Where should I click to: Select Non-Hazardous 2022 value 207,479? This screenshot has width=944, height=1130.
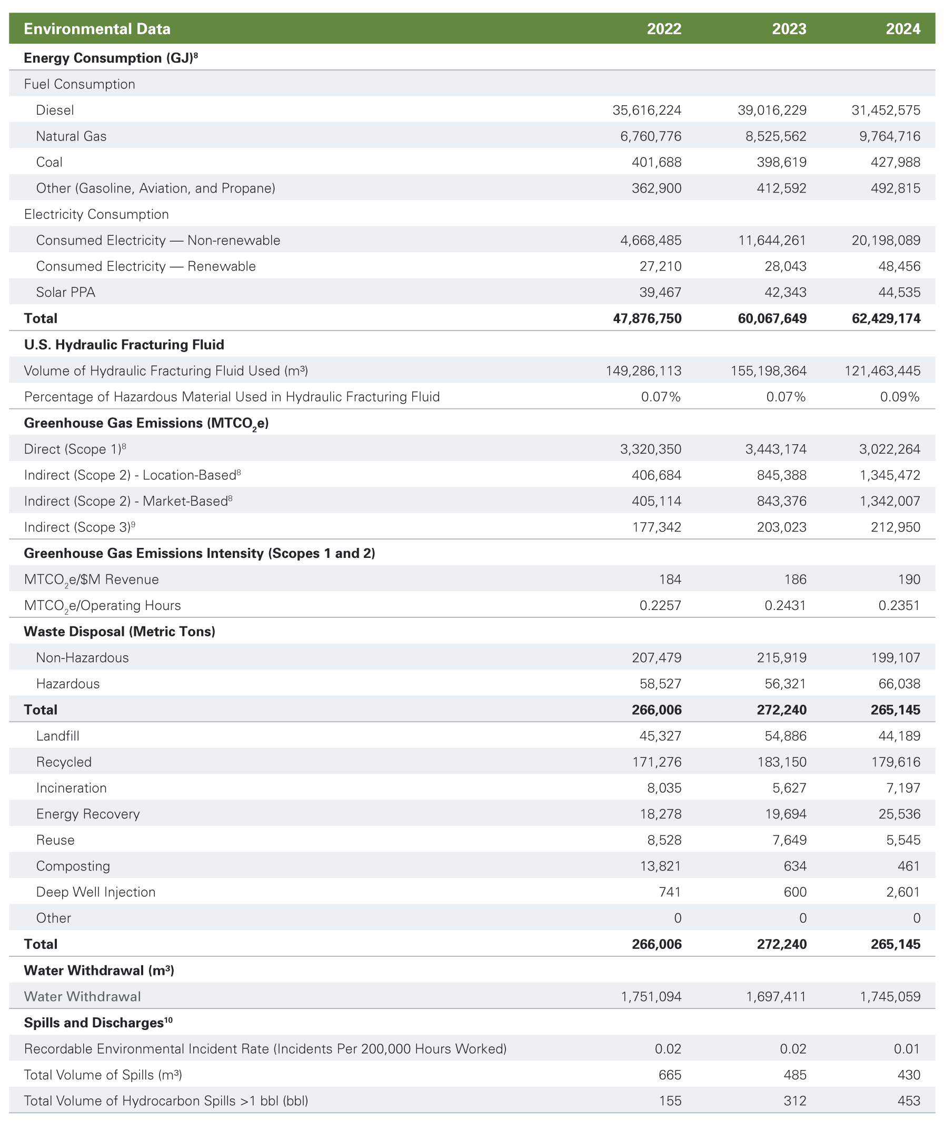click(x=657, y=657)
